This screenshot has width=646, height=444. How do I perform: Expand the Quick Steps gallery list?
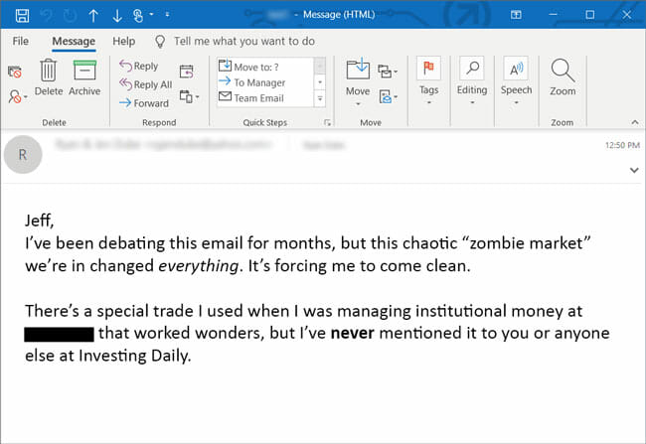[x=320, y=98]
